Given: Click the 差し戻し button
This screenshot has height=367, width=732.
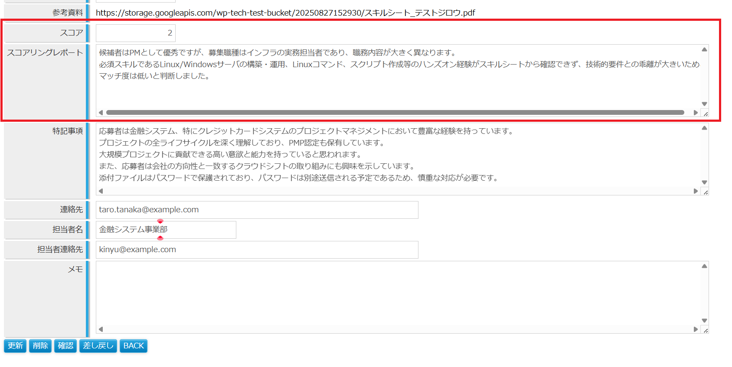Looking at the screenshot, I should (x=98, y=346).
